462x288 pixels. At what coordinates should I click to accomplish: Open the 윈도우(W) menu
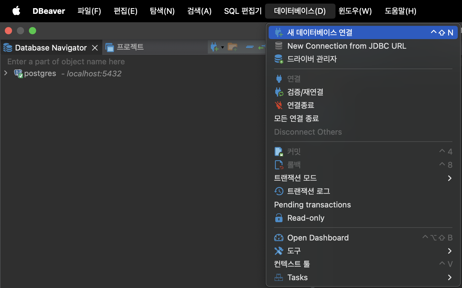(355, 11)
